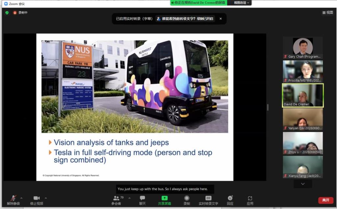Screen dimensions: 337x209
Task: Click muted mic icon on Zhiyu Li
Action: click(285, 152)
